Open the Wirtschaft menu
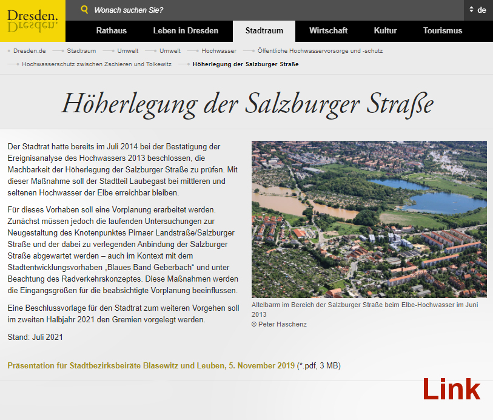 pos(328,30)
